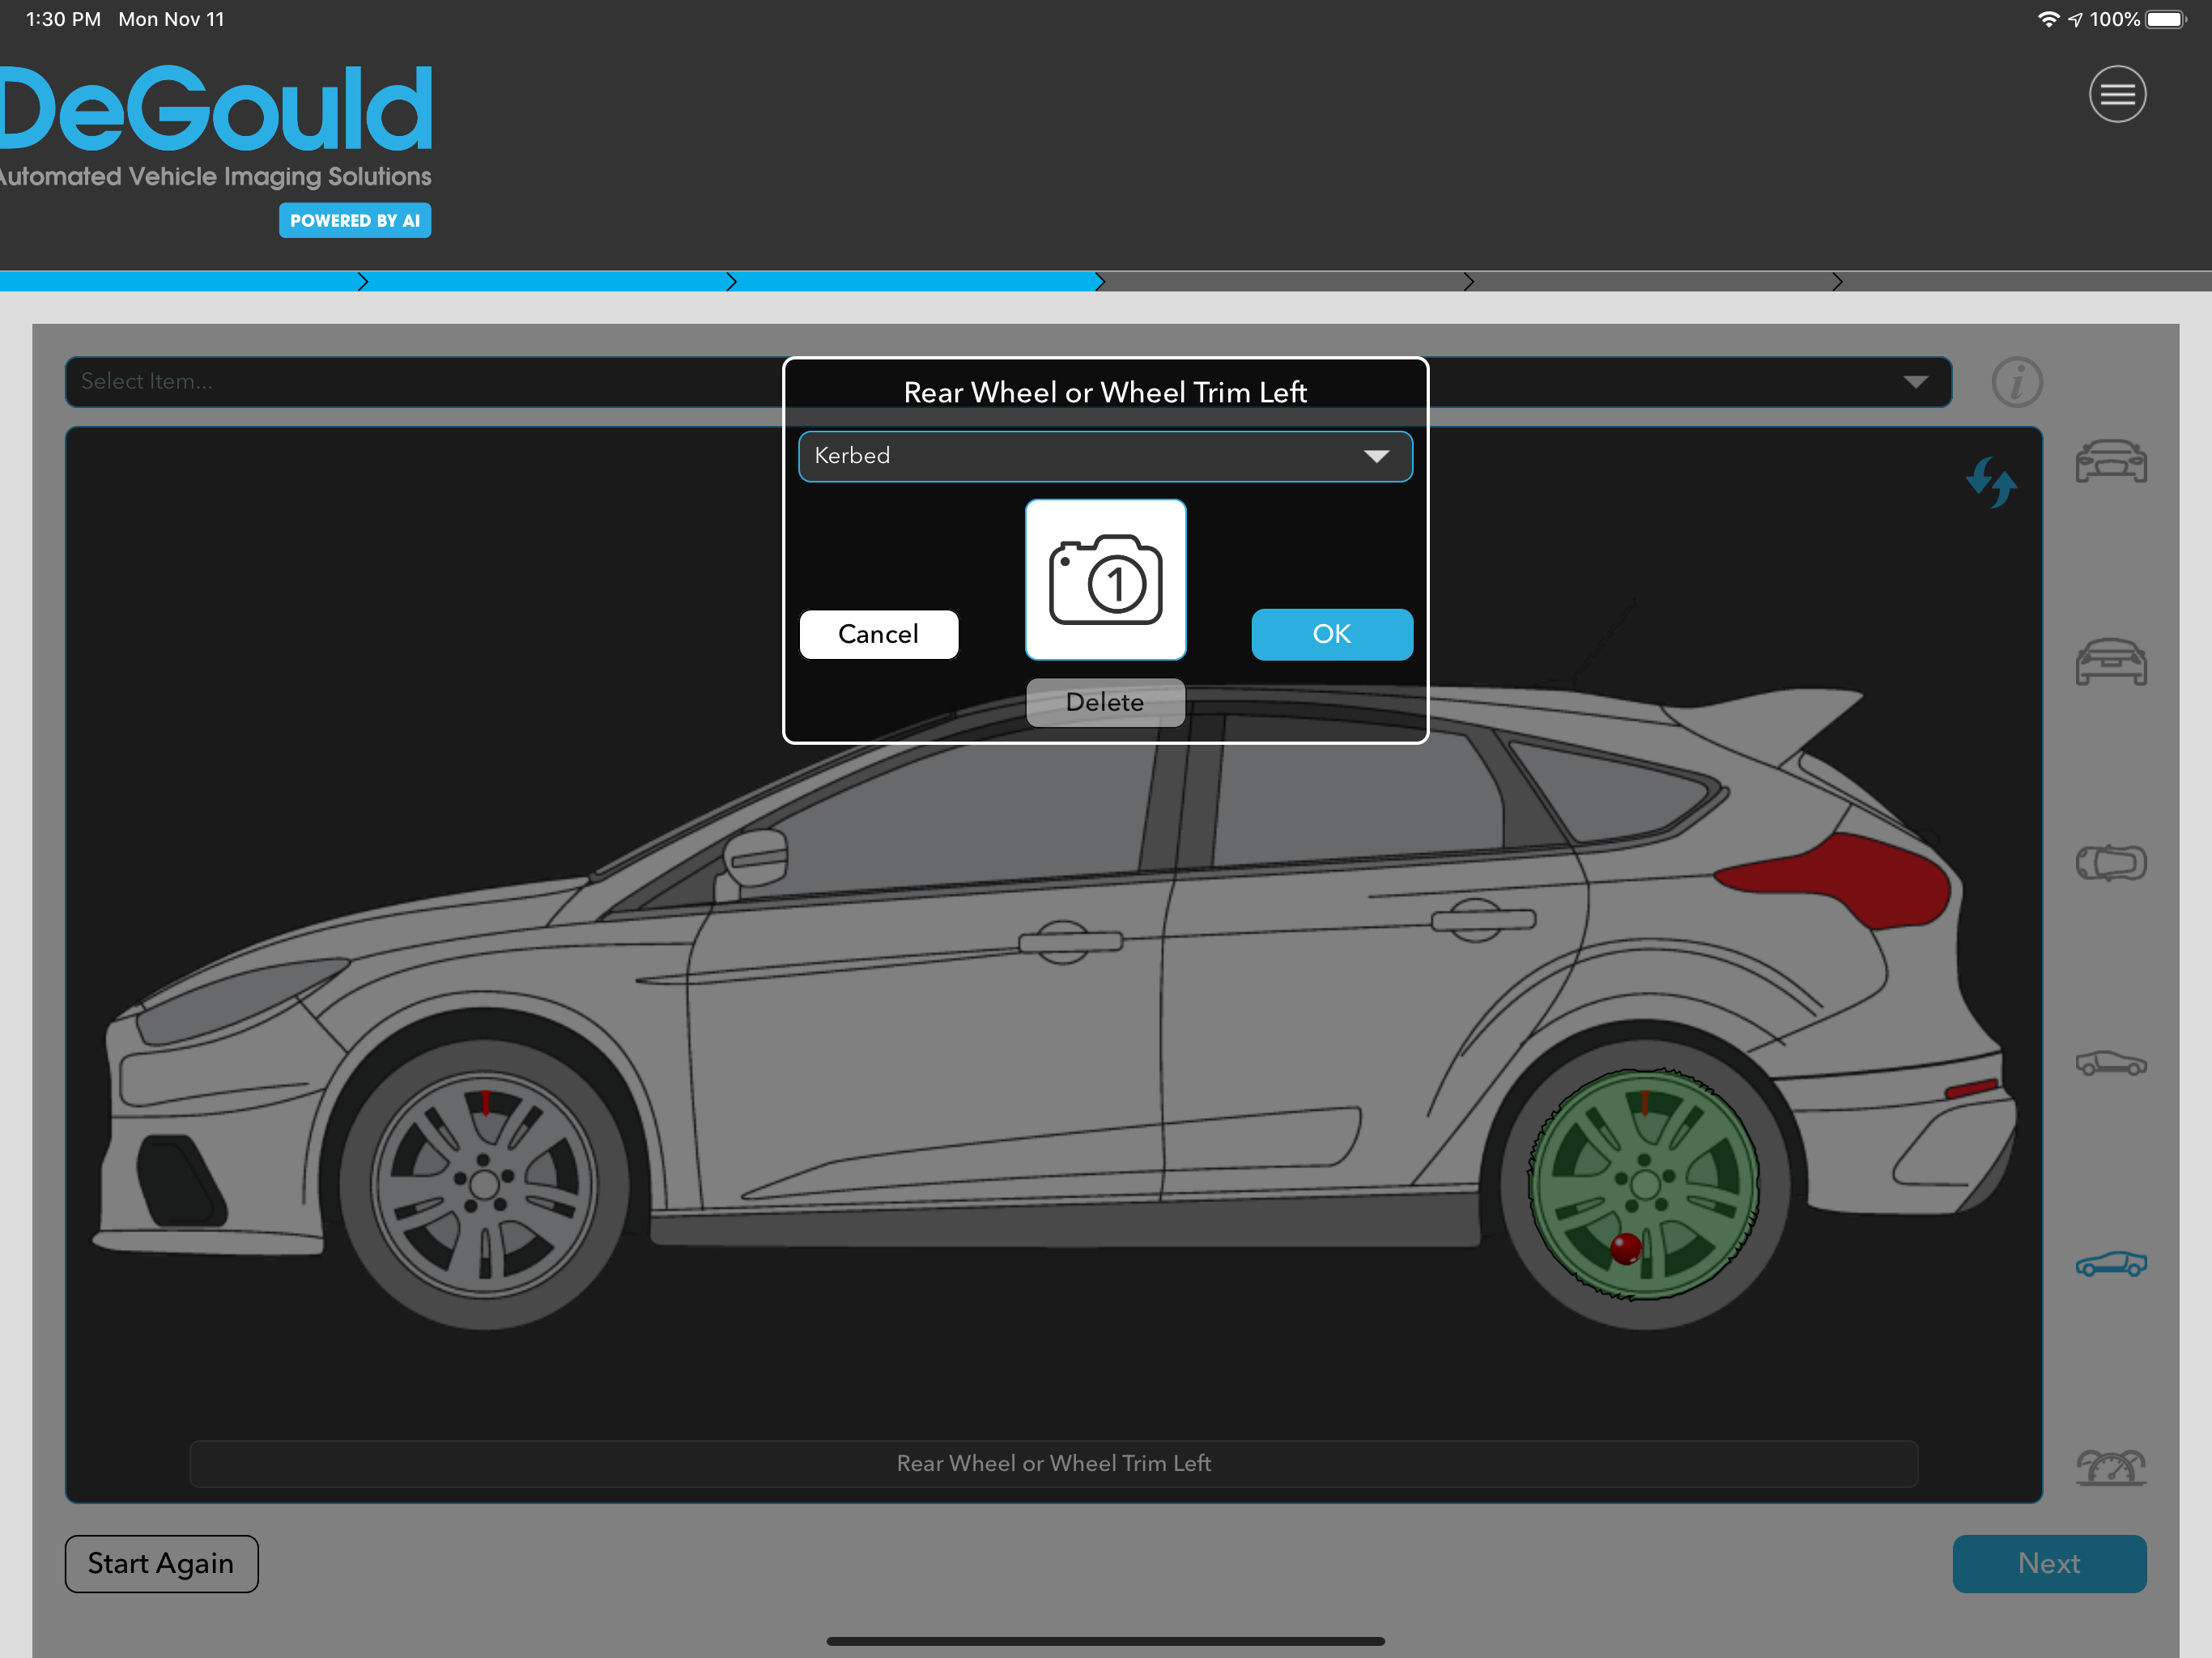The width and height of the screenshot is (2212, 1658).
Task: Select the top-down car view icon
Action: 2110,862
